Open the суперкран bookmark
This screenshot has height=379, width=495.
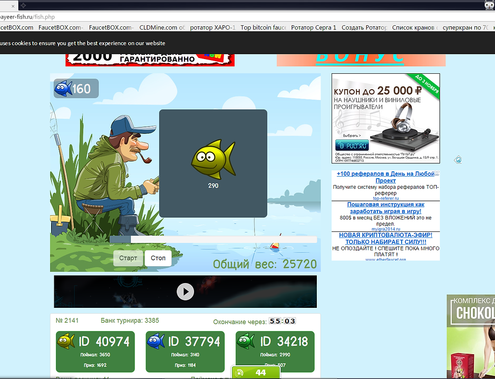[465, 27]
